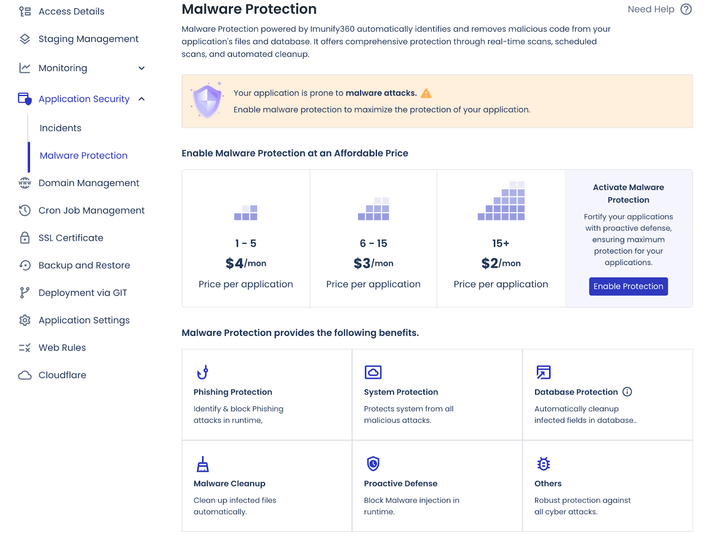Expand the Web Rules sidebar entry
This screenshot has width=707, height=538.
pyautogui.click(x=62, y=348)
